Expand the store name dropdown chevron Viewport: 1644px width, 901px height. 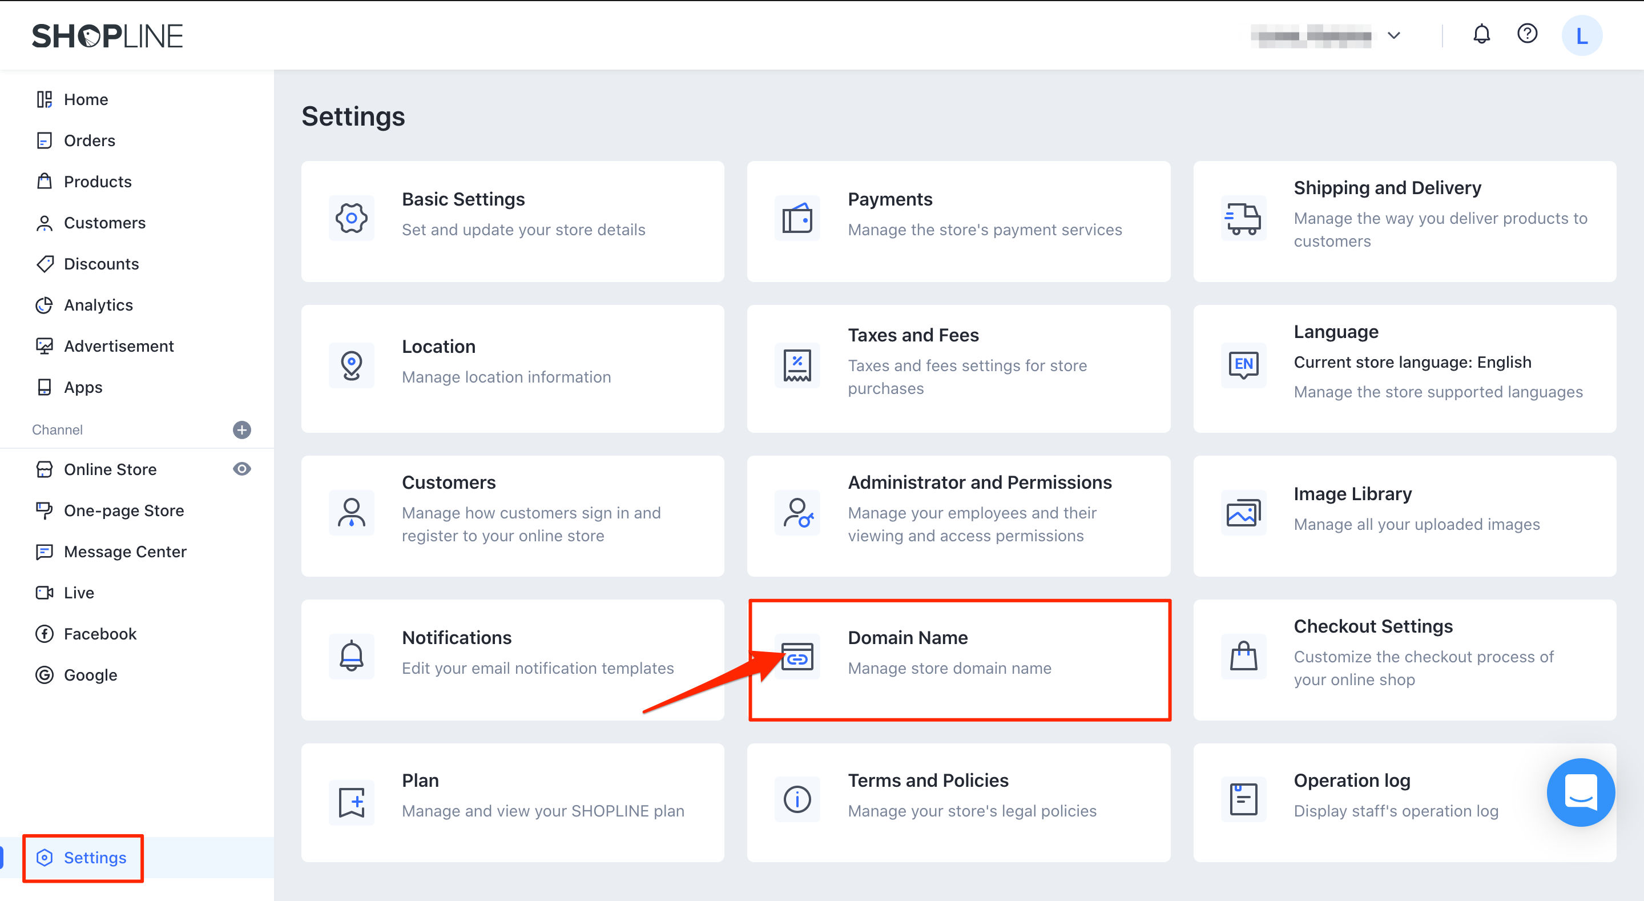[x=1394, y=36]
